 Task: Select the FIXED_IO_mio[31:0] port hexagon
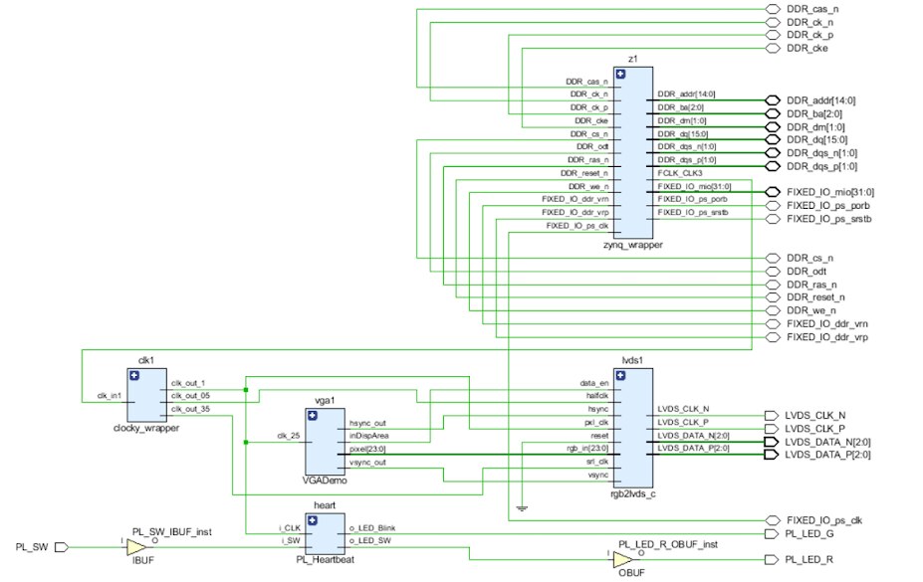click(x=773, y=192)
